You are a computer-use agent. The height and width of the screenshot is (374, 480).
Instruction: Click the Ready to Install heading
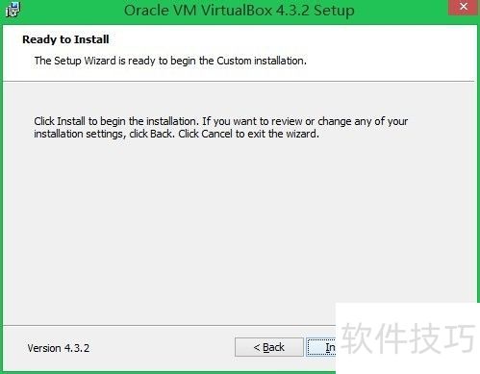[x=65, y=39]
